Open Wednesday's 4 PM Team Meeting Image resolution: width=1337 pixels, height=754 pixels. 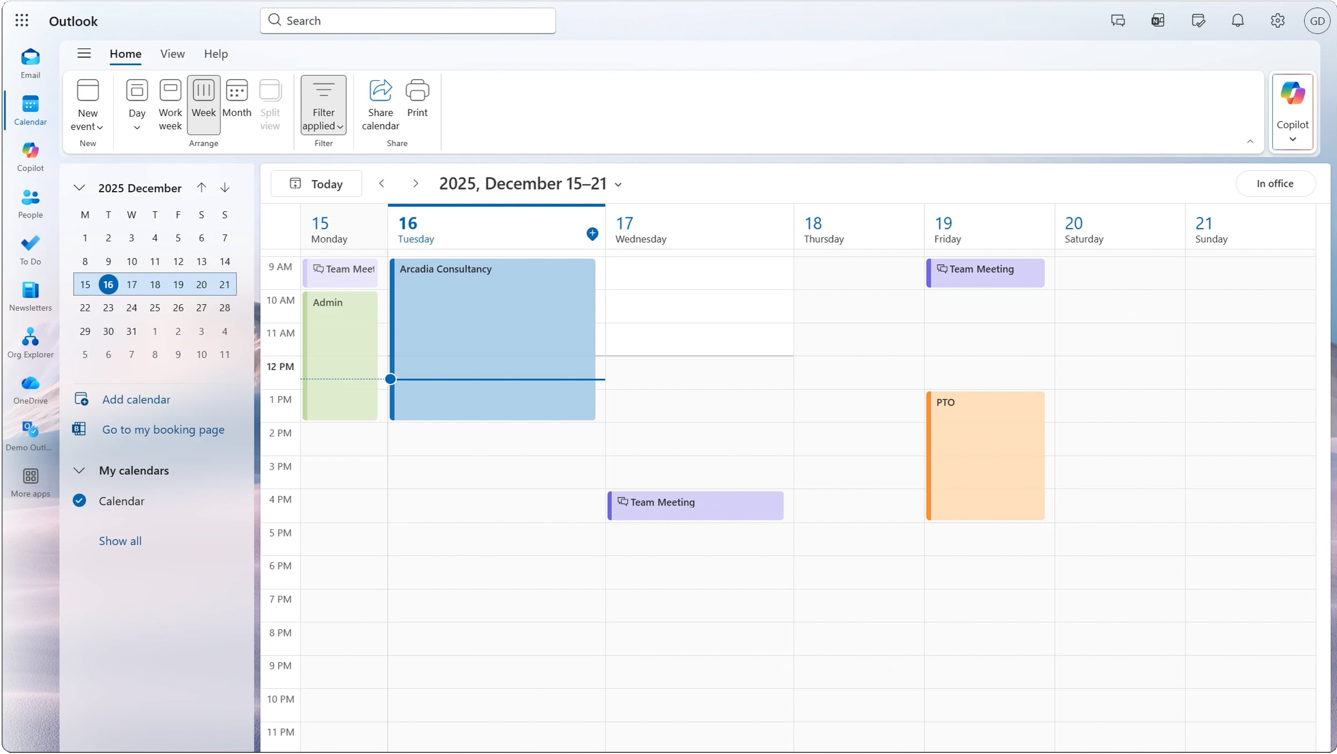(x=695, y=505)
